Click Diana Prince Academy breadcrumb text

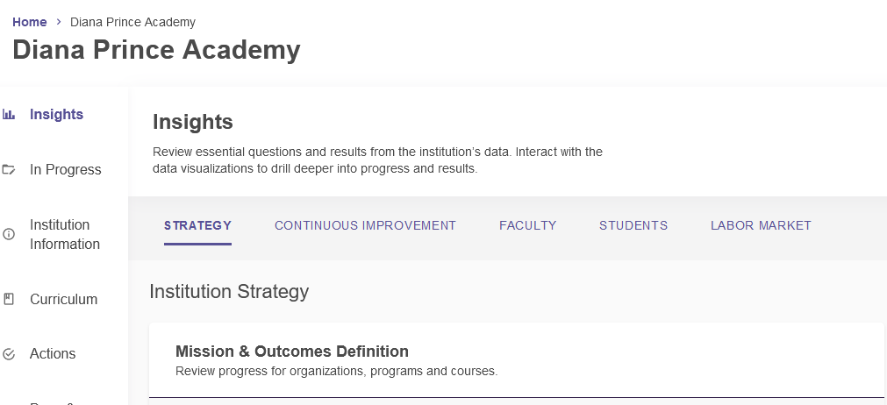(133, 22)
